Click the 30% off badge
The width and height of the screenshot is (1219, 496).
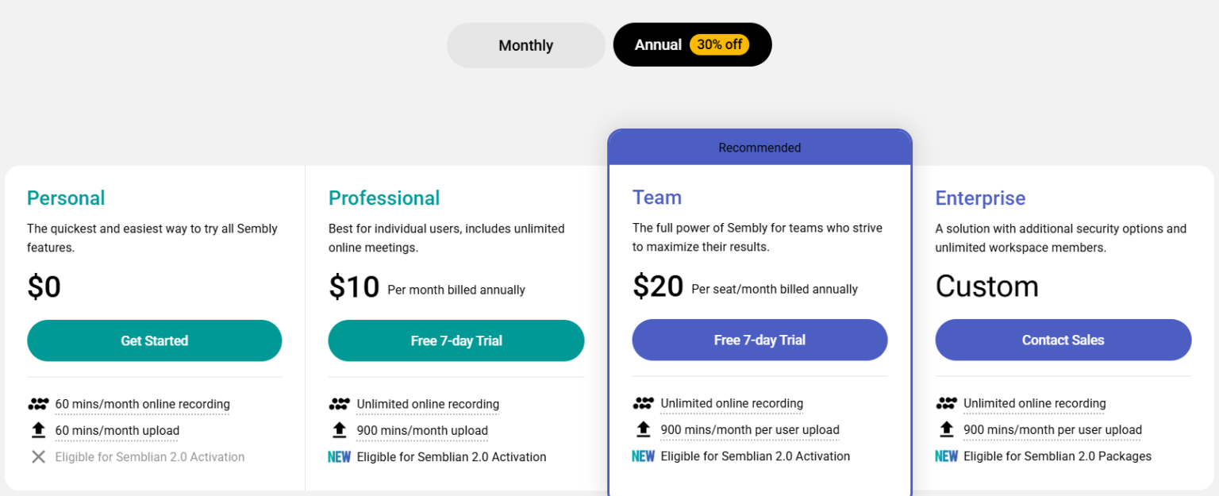pyautogui.click(x=720, y=44)
